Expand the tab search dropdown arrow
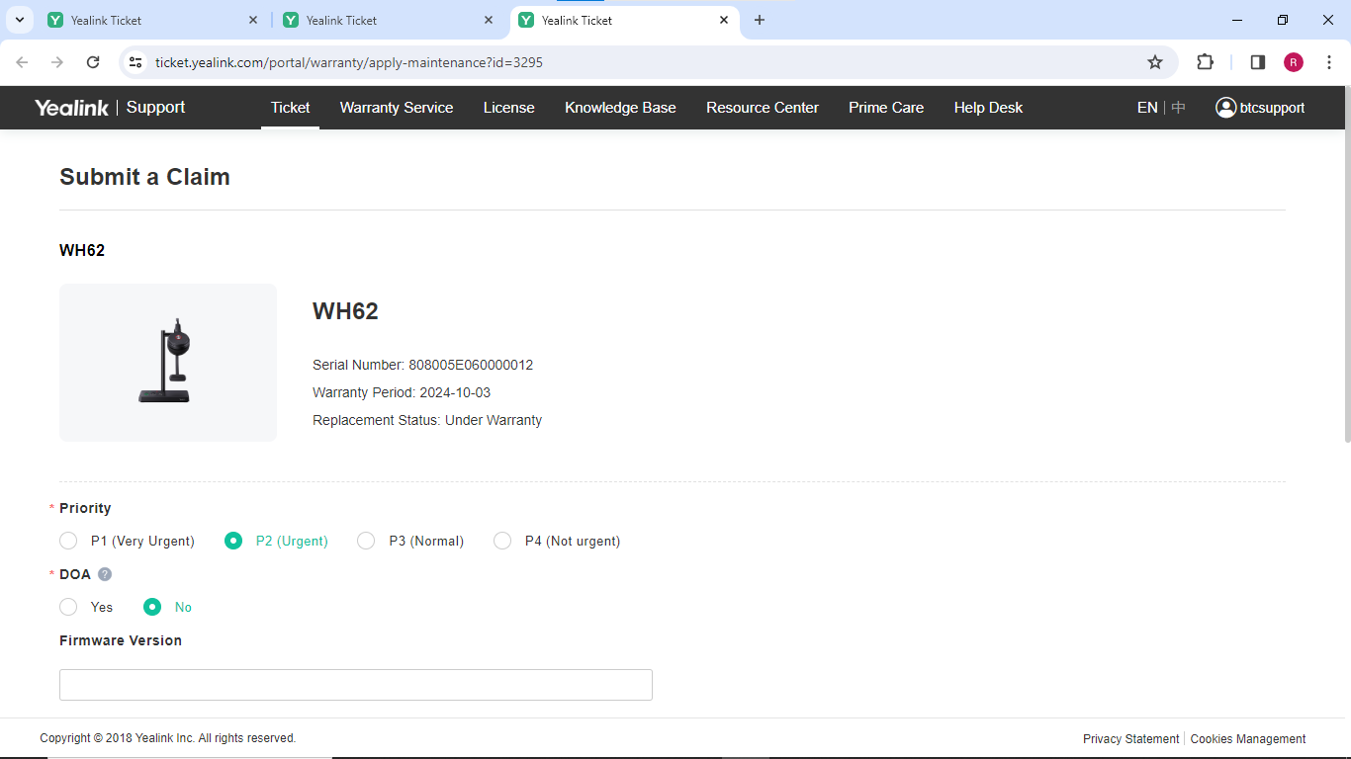Viewport: 1351px width, 759px height. click(x=19, y=20)
